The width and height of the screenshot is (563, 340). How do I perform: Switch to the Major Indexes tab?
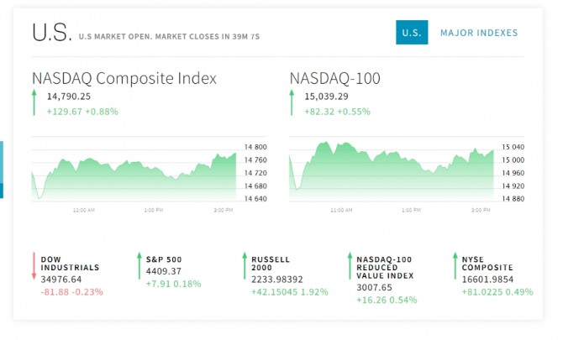point(479,33)
